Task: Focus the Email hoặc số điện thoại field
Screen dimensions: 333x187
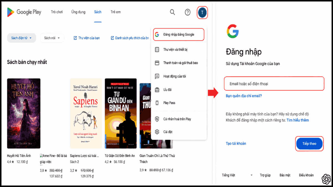Action: point(274,84)
